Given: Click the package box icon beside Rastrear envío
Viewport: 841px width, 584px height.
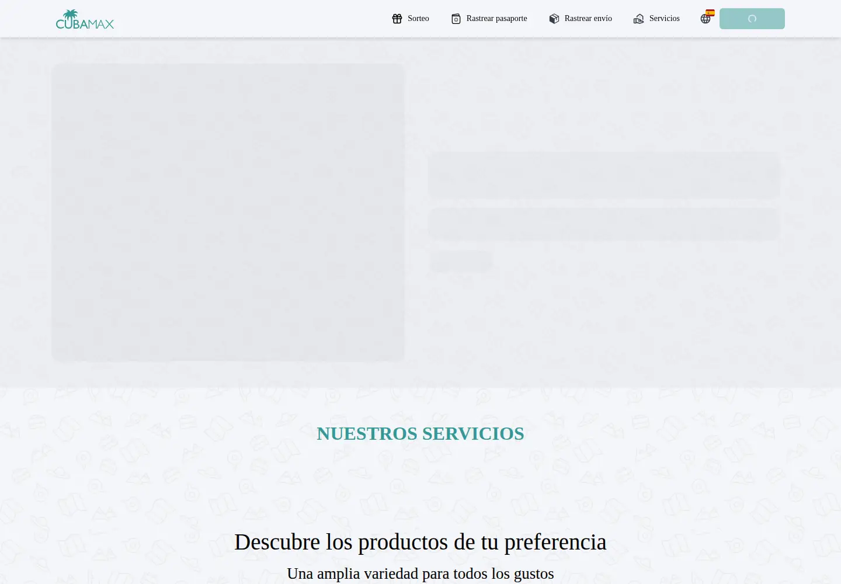Looking at the screenshot, I should coord(554,19).
